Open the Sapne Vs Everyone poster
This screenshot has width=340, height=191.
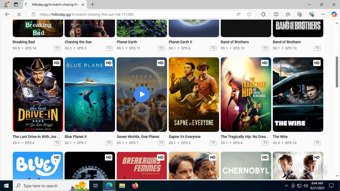tap(194, 94)
